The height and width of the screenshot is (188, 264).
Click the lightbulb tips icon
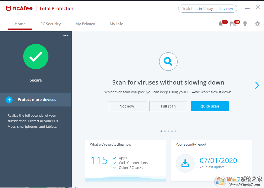pyautogui.click(x=245, y=24)
